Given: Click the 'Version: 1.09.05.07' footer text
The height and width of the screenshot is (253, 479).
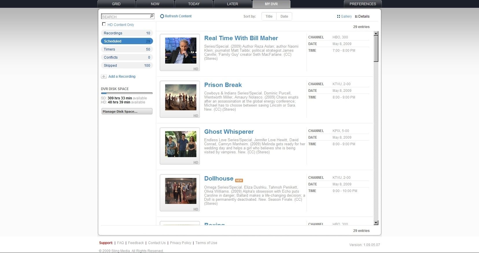Looking at the screenshot, I should (364, 245).
